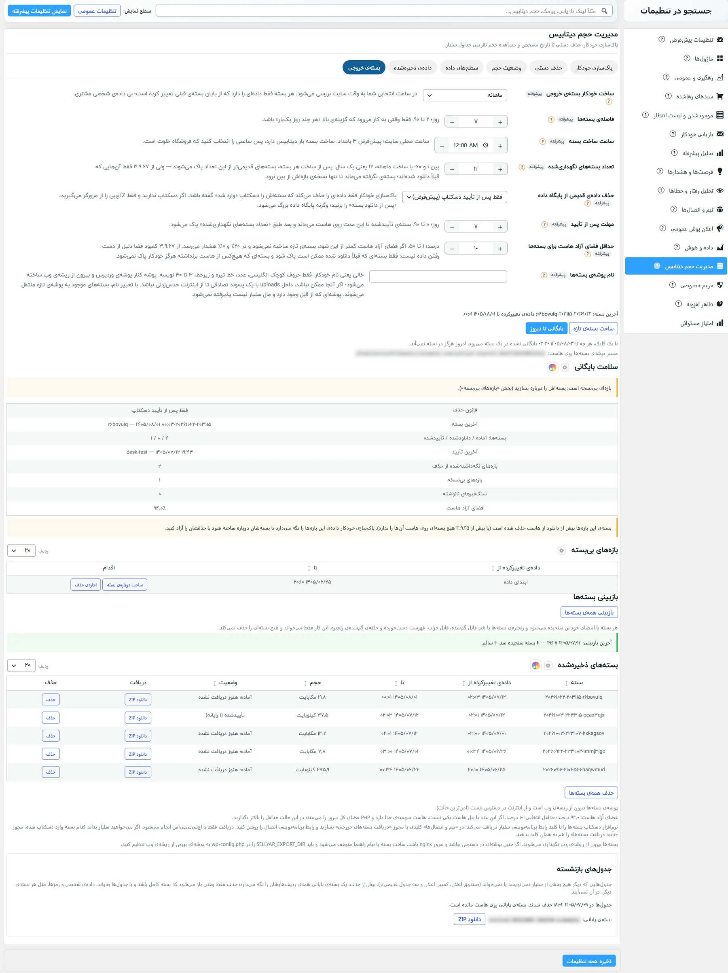Switch to the وضعیت حجم tab
Viewport: 728px width, 973px height.
coord(506,68)
